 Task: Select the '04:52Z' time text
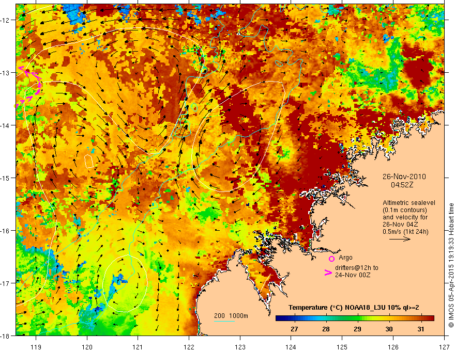click(402, 185)
